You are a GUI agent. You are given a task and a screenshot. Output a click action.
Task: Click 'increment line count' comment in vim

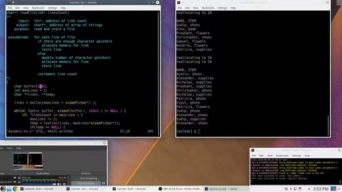pyautogui.click(x=57, y=74)
